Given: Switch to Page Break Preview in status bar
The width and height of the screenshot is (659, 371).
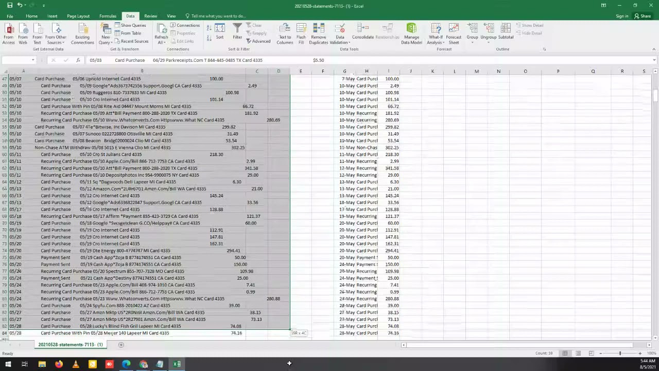Looking at the screenshot, I should coord(591,353).
